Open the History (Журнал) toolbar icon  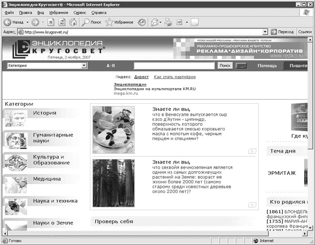[x=142, y=22]
